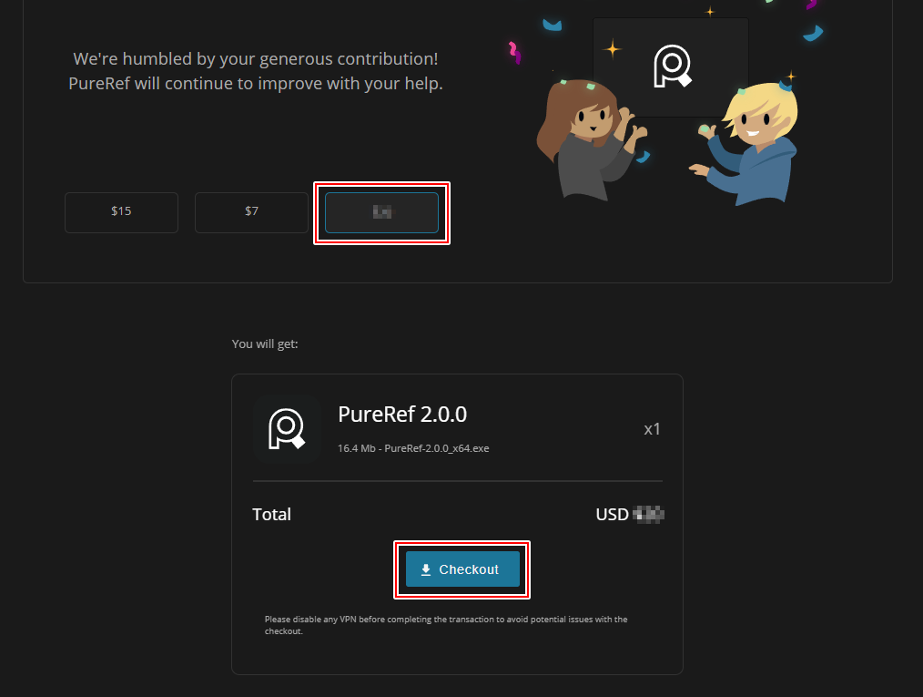Click the PureRef icon in the order summary

pos(286,428)
